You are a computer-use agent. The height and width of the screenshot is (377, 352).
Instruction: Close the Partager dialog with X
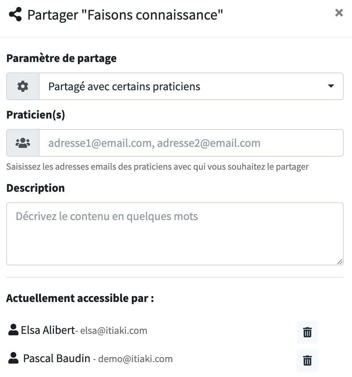click(x=339, y=13)
